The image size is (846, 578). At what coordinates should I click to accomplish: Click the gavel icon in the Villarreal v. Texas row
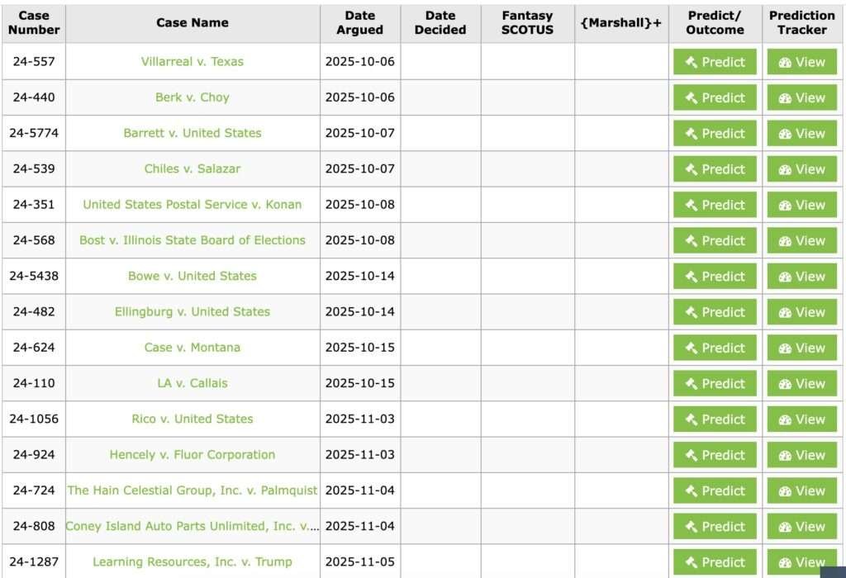tap(692, 62)
